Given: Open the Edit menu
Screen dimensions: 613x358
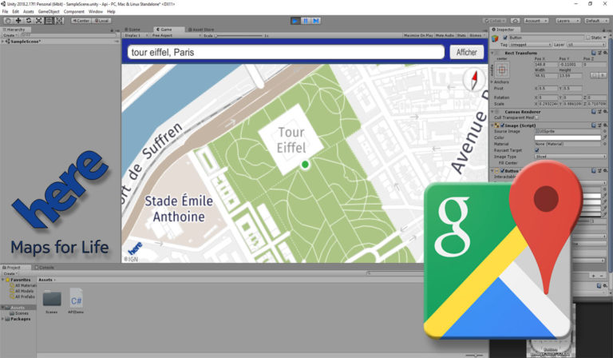Looking at the screenshot, I should (x=16, y=12).
